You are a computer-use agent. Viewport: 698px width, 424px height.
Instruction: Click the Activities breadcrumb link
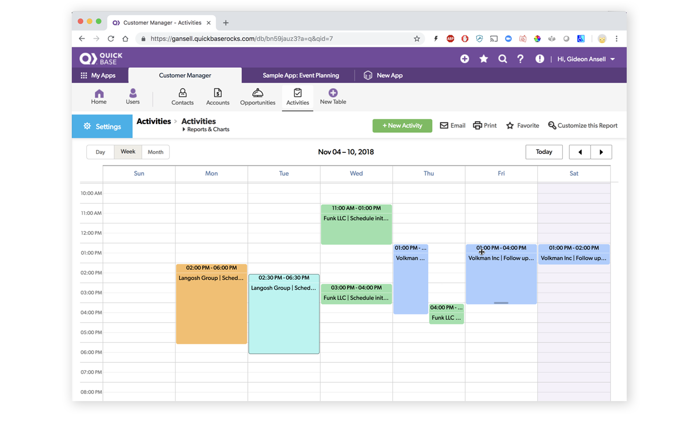(154, 121)
